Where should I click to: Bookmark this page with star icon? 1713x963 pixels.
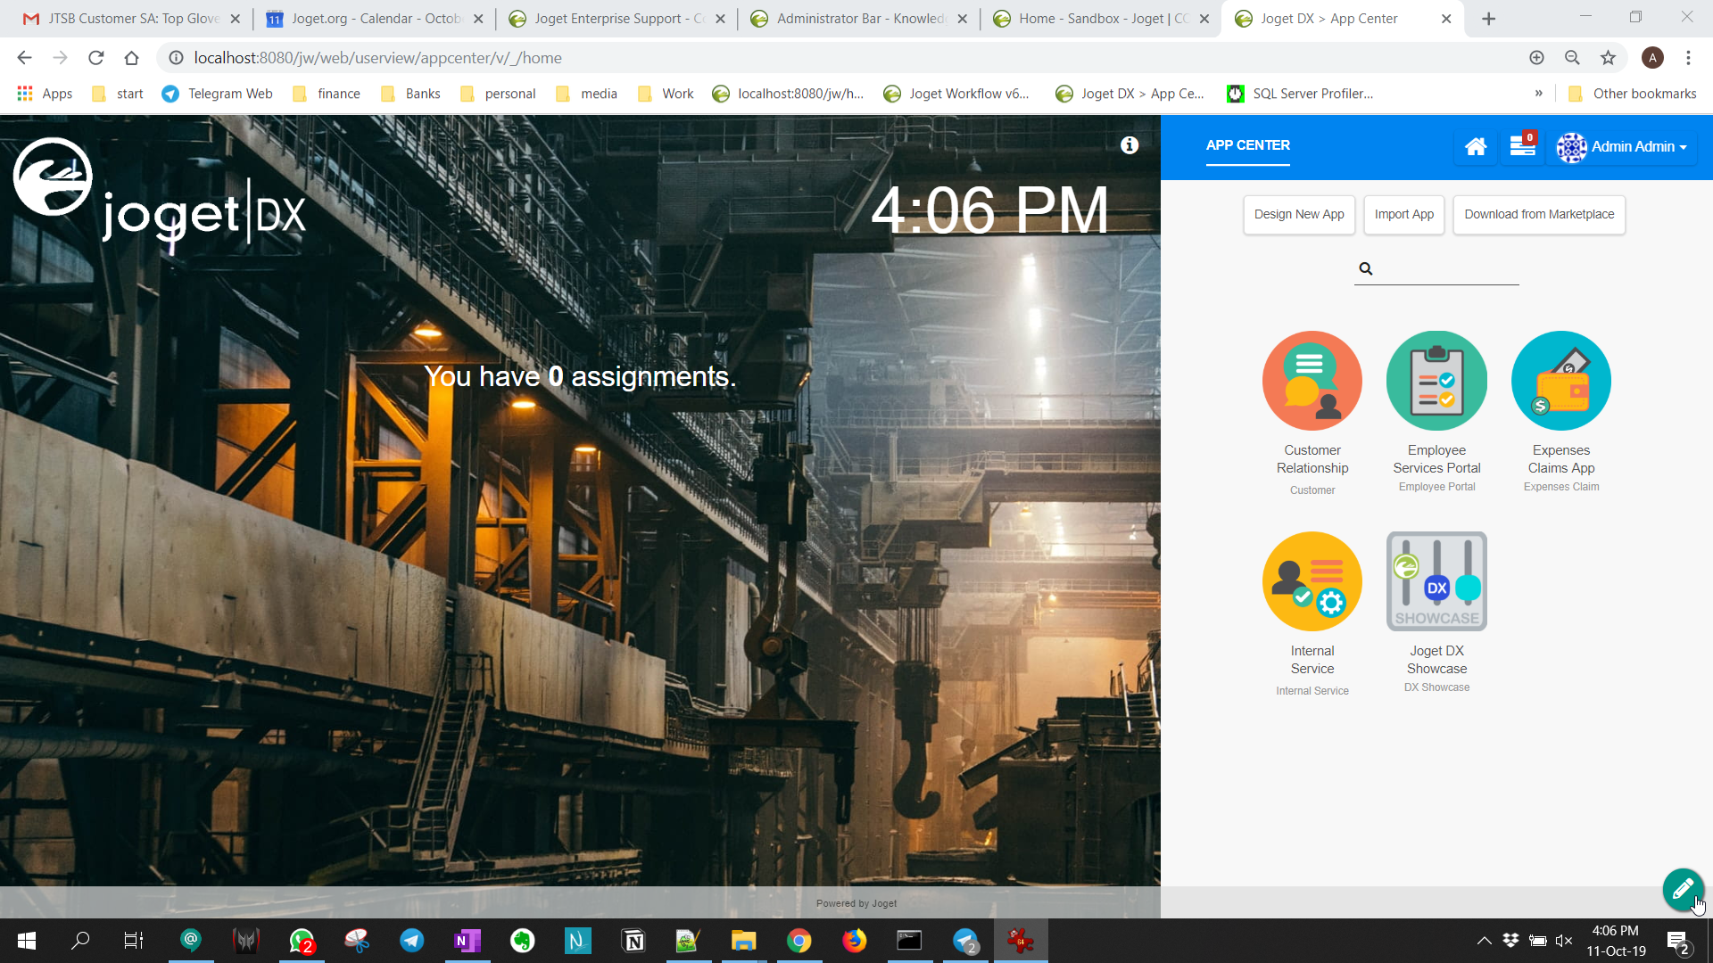[x=1608, y=58]
